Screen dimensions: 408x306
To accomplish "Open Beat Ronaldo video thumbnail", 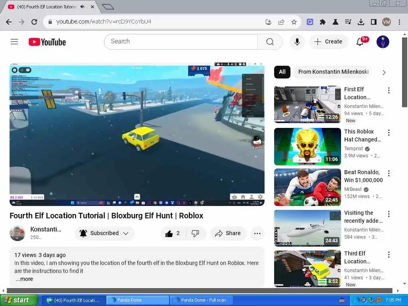I will click(x=307, y=187).
